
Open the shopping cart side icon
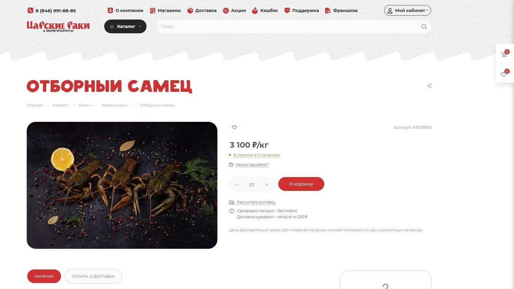pyautogui.click(x=504, y=54)
